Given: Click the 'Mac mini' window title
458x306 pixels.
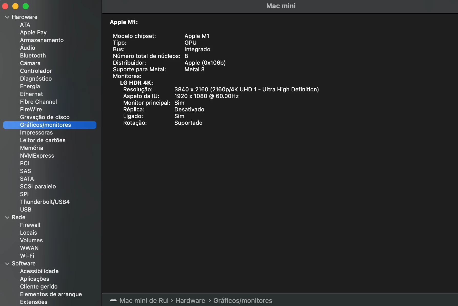Looking at the screenshot, I should tap(281, 6).
